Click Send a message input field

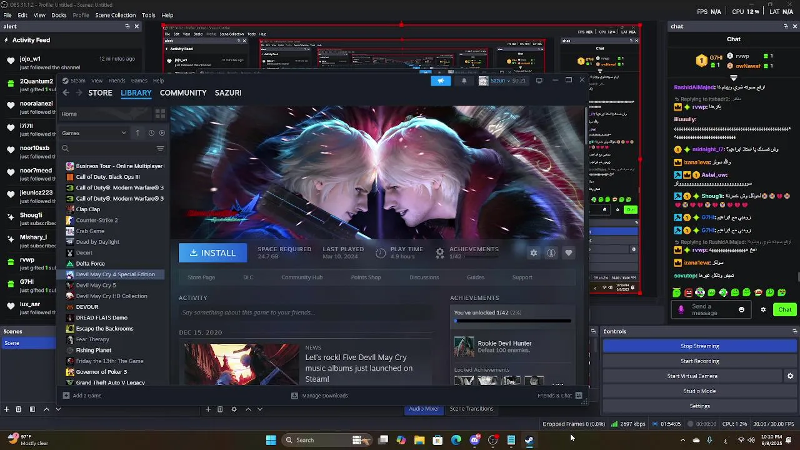coord(711,309)
